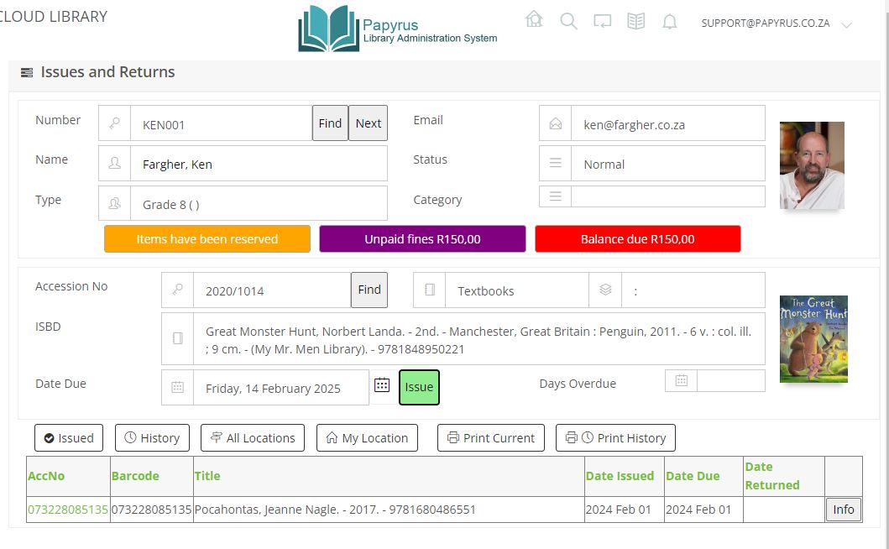Click the open book catalogue icon
This screenshot has width=889, height=549.
(636, 22)
